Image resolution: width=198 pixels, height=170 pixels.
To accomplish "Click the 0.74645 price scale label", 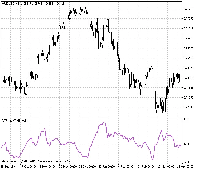I will click(x=188, y=68).
